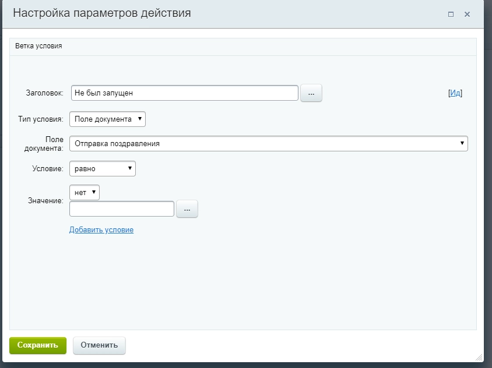Click the Сохранить button
This screenshot has height=368, width=492.
[x=37, y=345]
